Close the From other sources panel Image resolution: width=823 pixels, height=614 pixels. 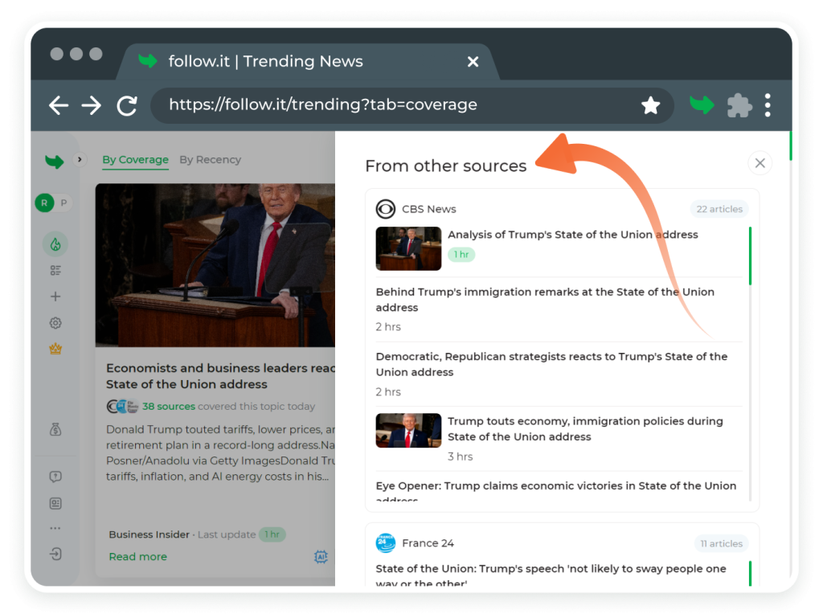tap(760, 163)
